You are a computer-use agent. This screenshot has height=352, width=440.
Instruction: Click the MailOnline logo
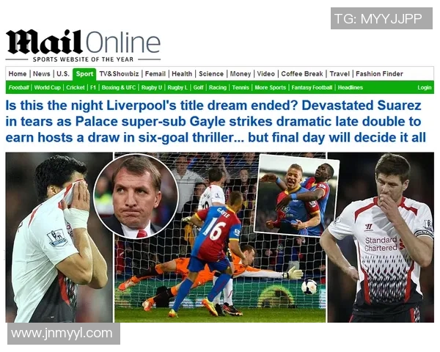coord(83,45)
